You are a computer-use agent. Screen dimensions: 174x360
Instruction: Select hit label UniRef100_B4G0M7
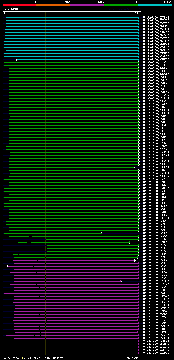pos(156,245)
